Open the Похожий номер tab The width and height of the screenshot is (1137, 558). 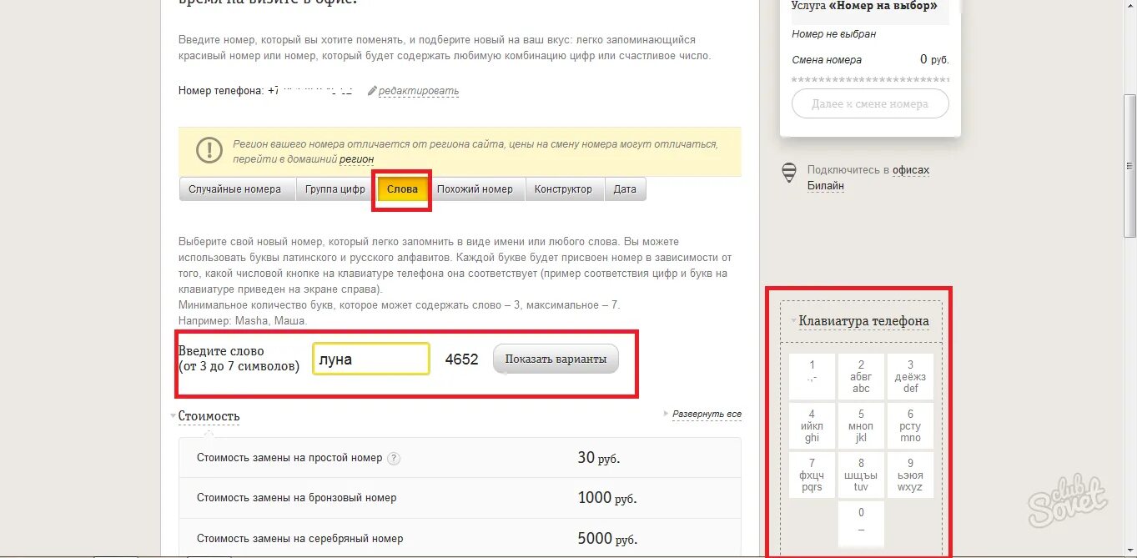[x=475, y=189]
